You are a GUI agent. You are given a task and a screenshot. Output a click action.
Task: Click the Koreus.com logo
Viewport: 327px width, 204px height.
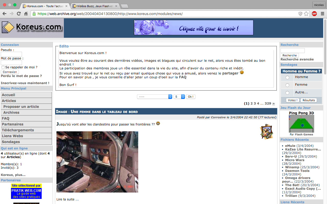(x=32, y=27)
